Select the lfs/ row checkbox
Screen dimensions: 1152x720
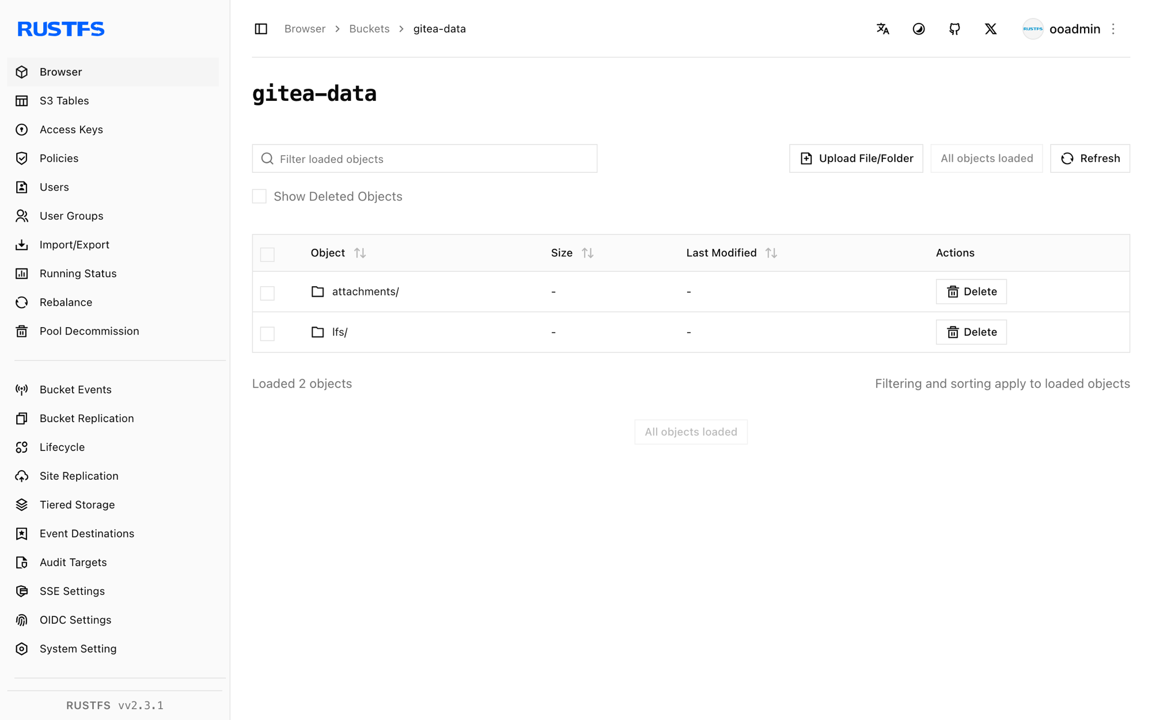tap(267, 333)
